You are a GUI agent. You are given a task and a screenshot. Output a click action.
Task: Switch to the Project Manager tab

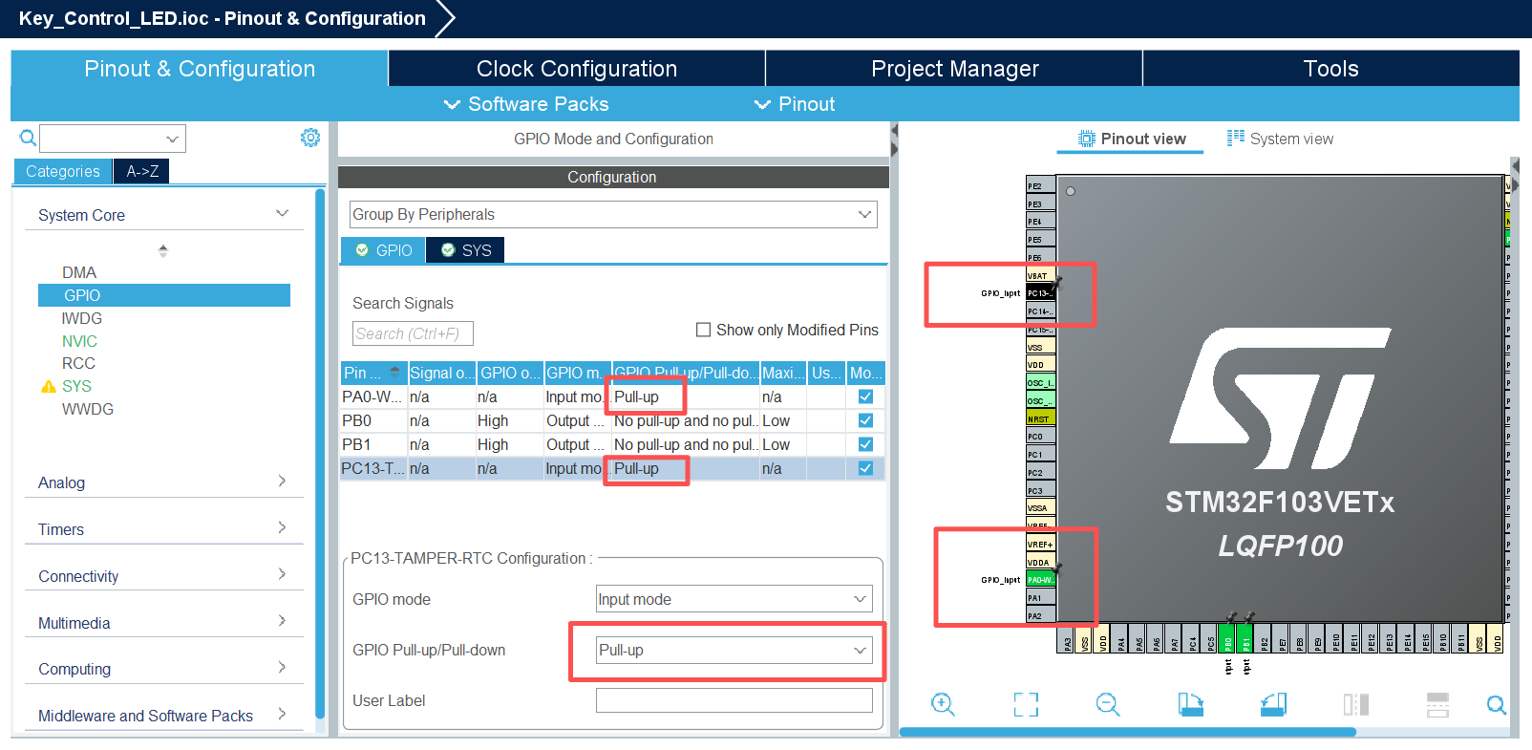point(954,69)
